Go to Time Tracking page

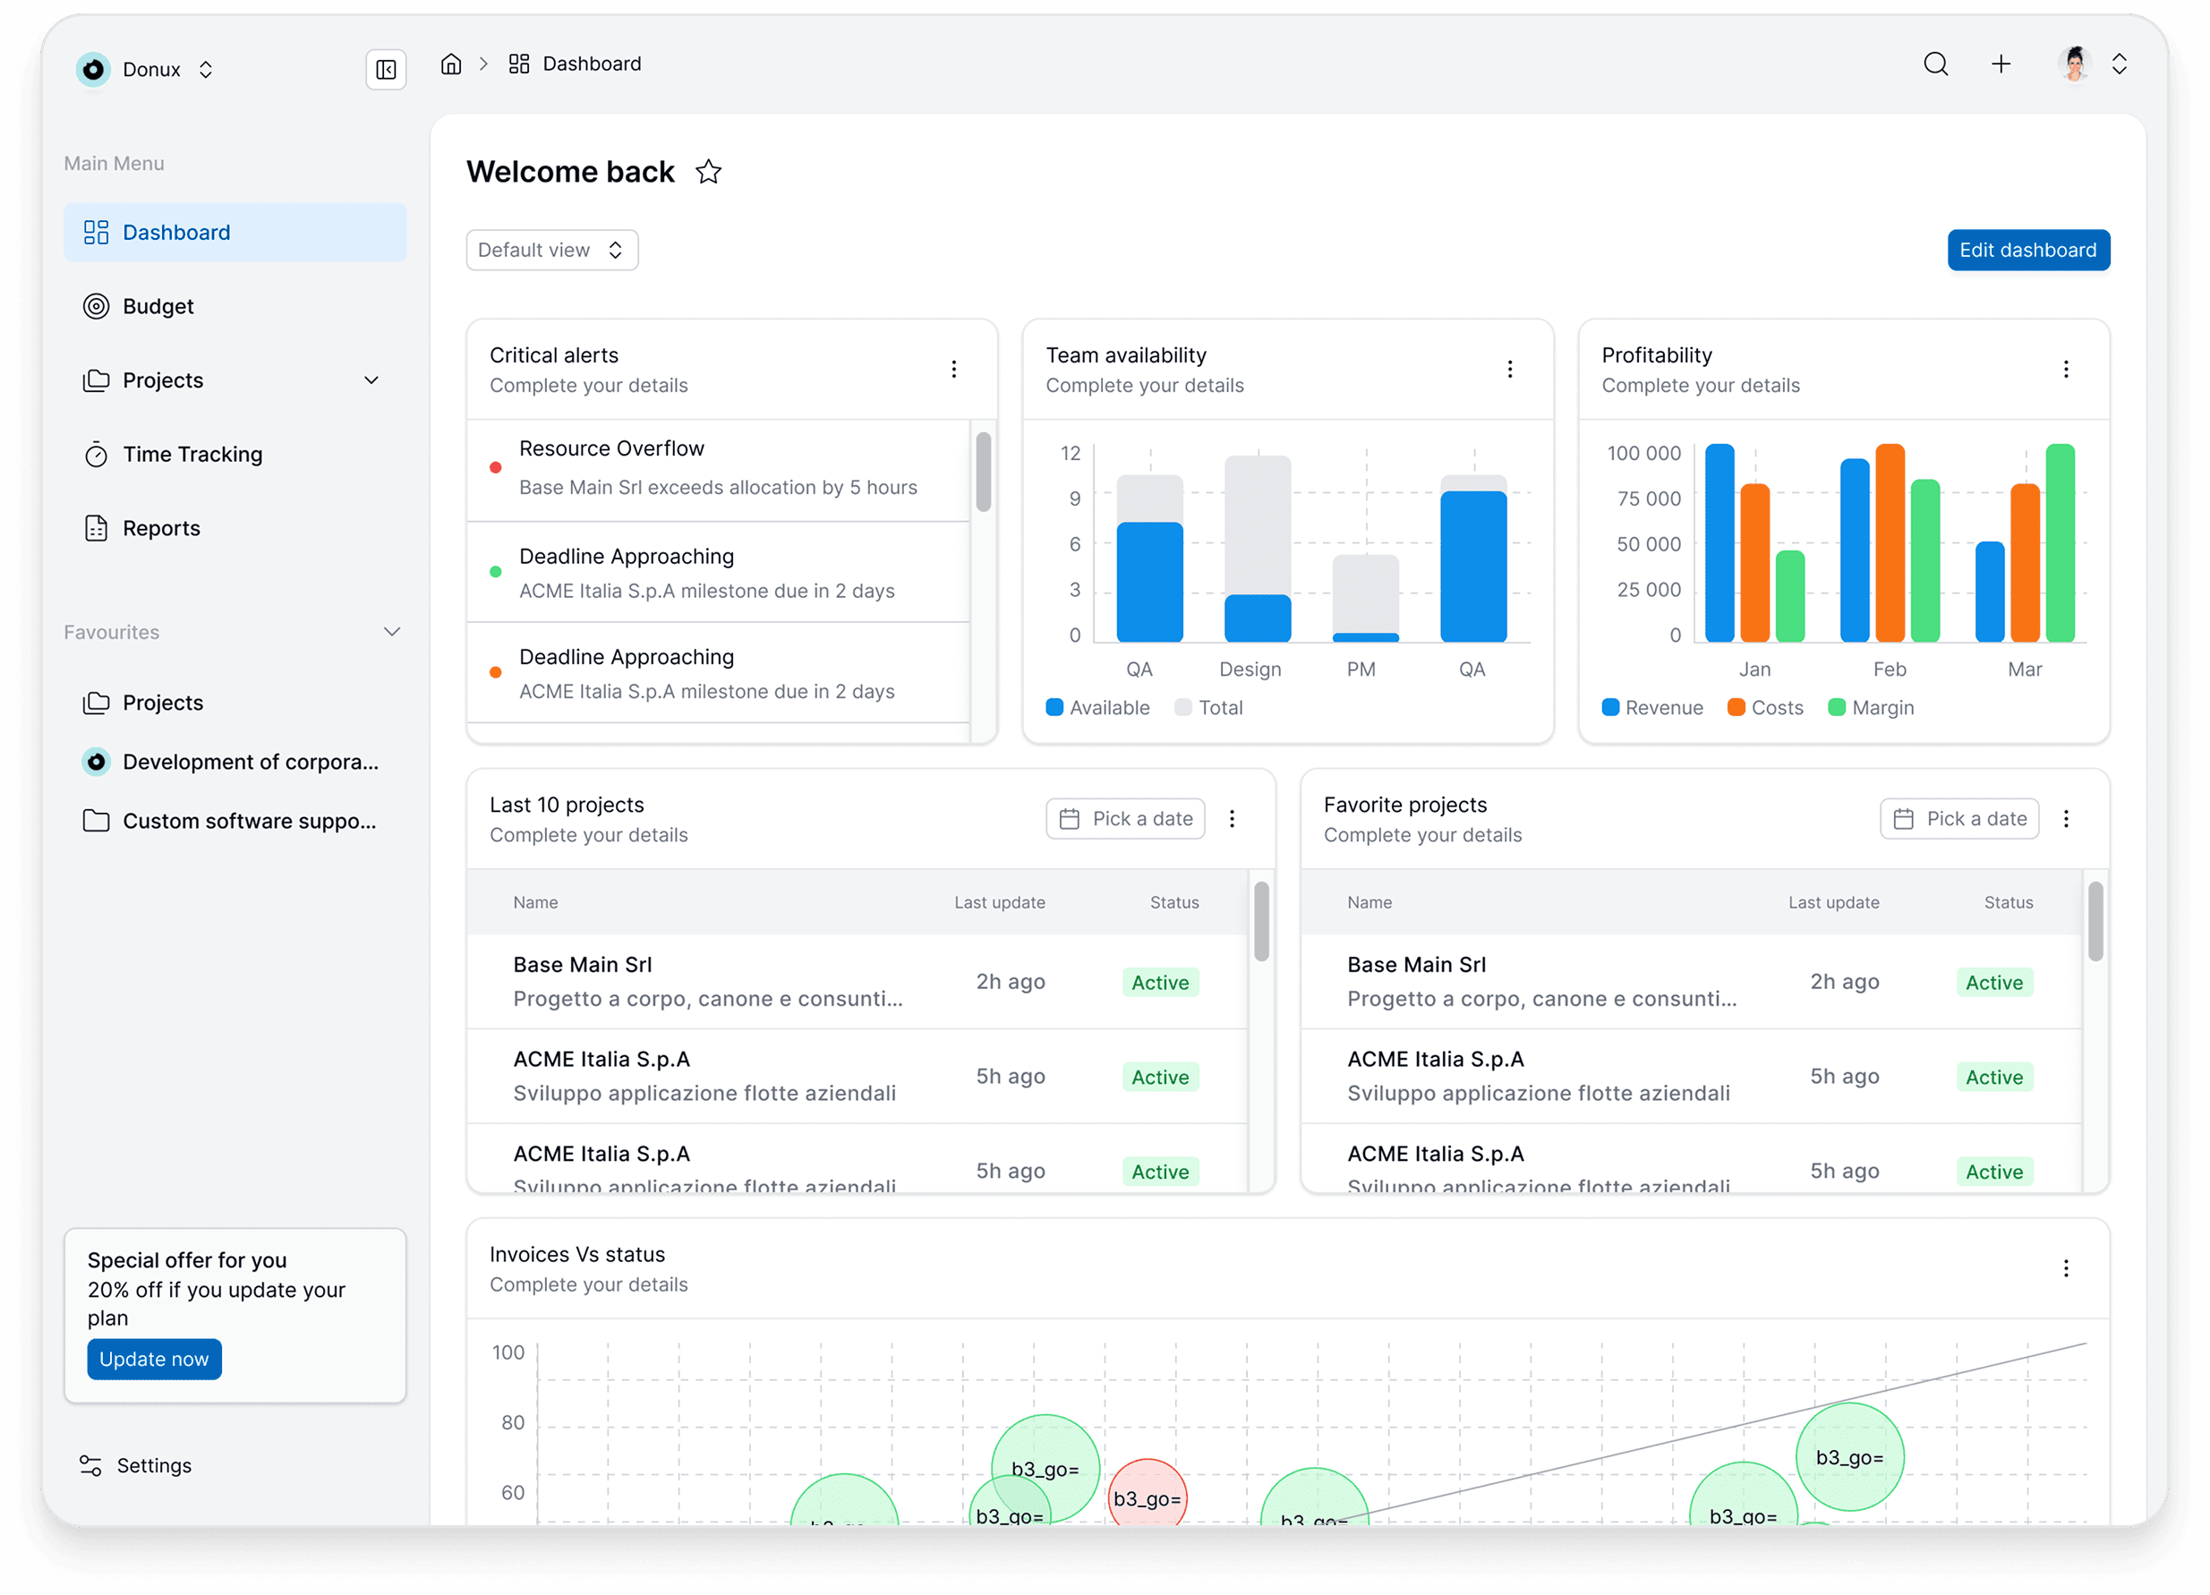pyautogui.click(x=192, y=455)
